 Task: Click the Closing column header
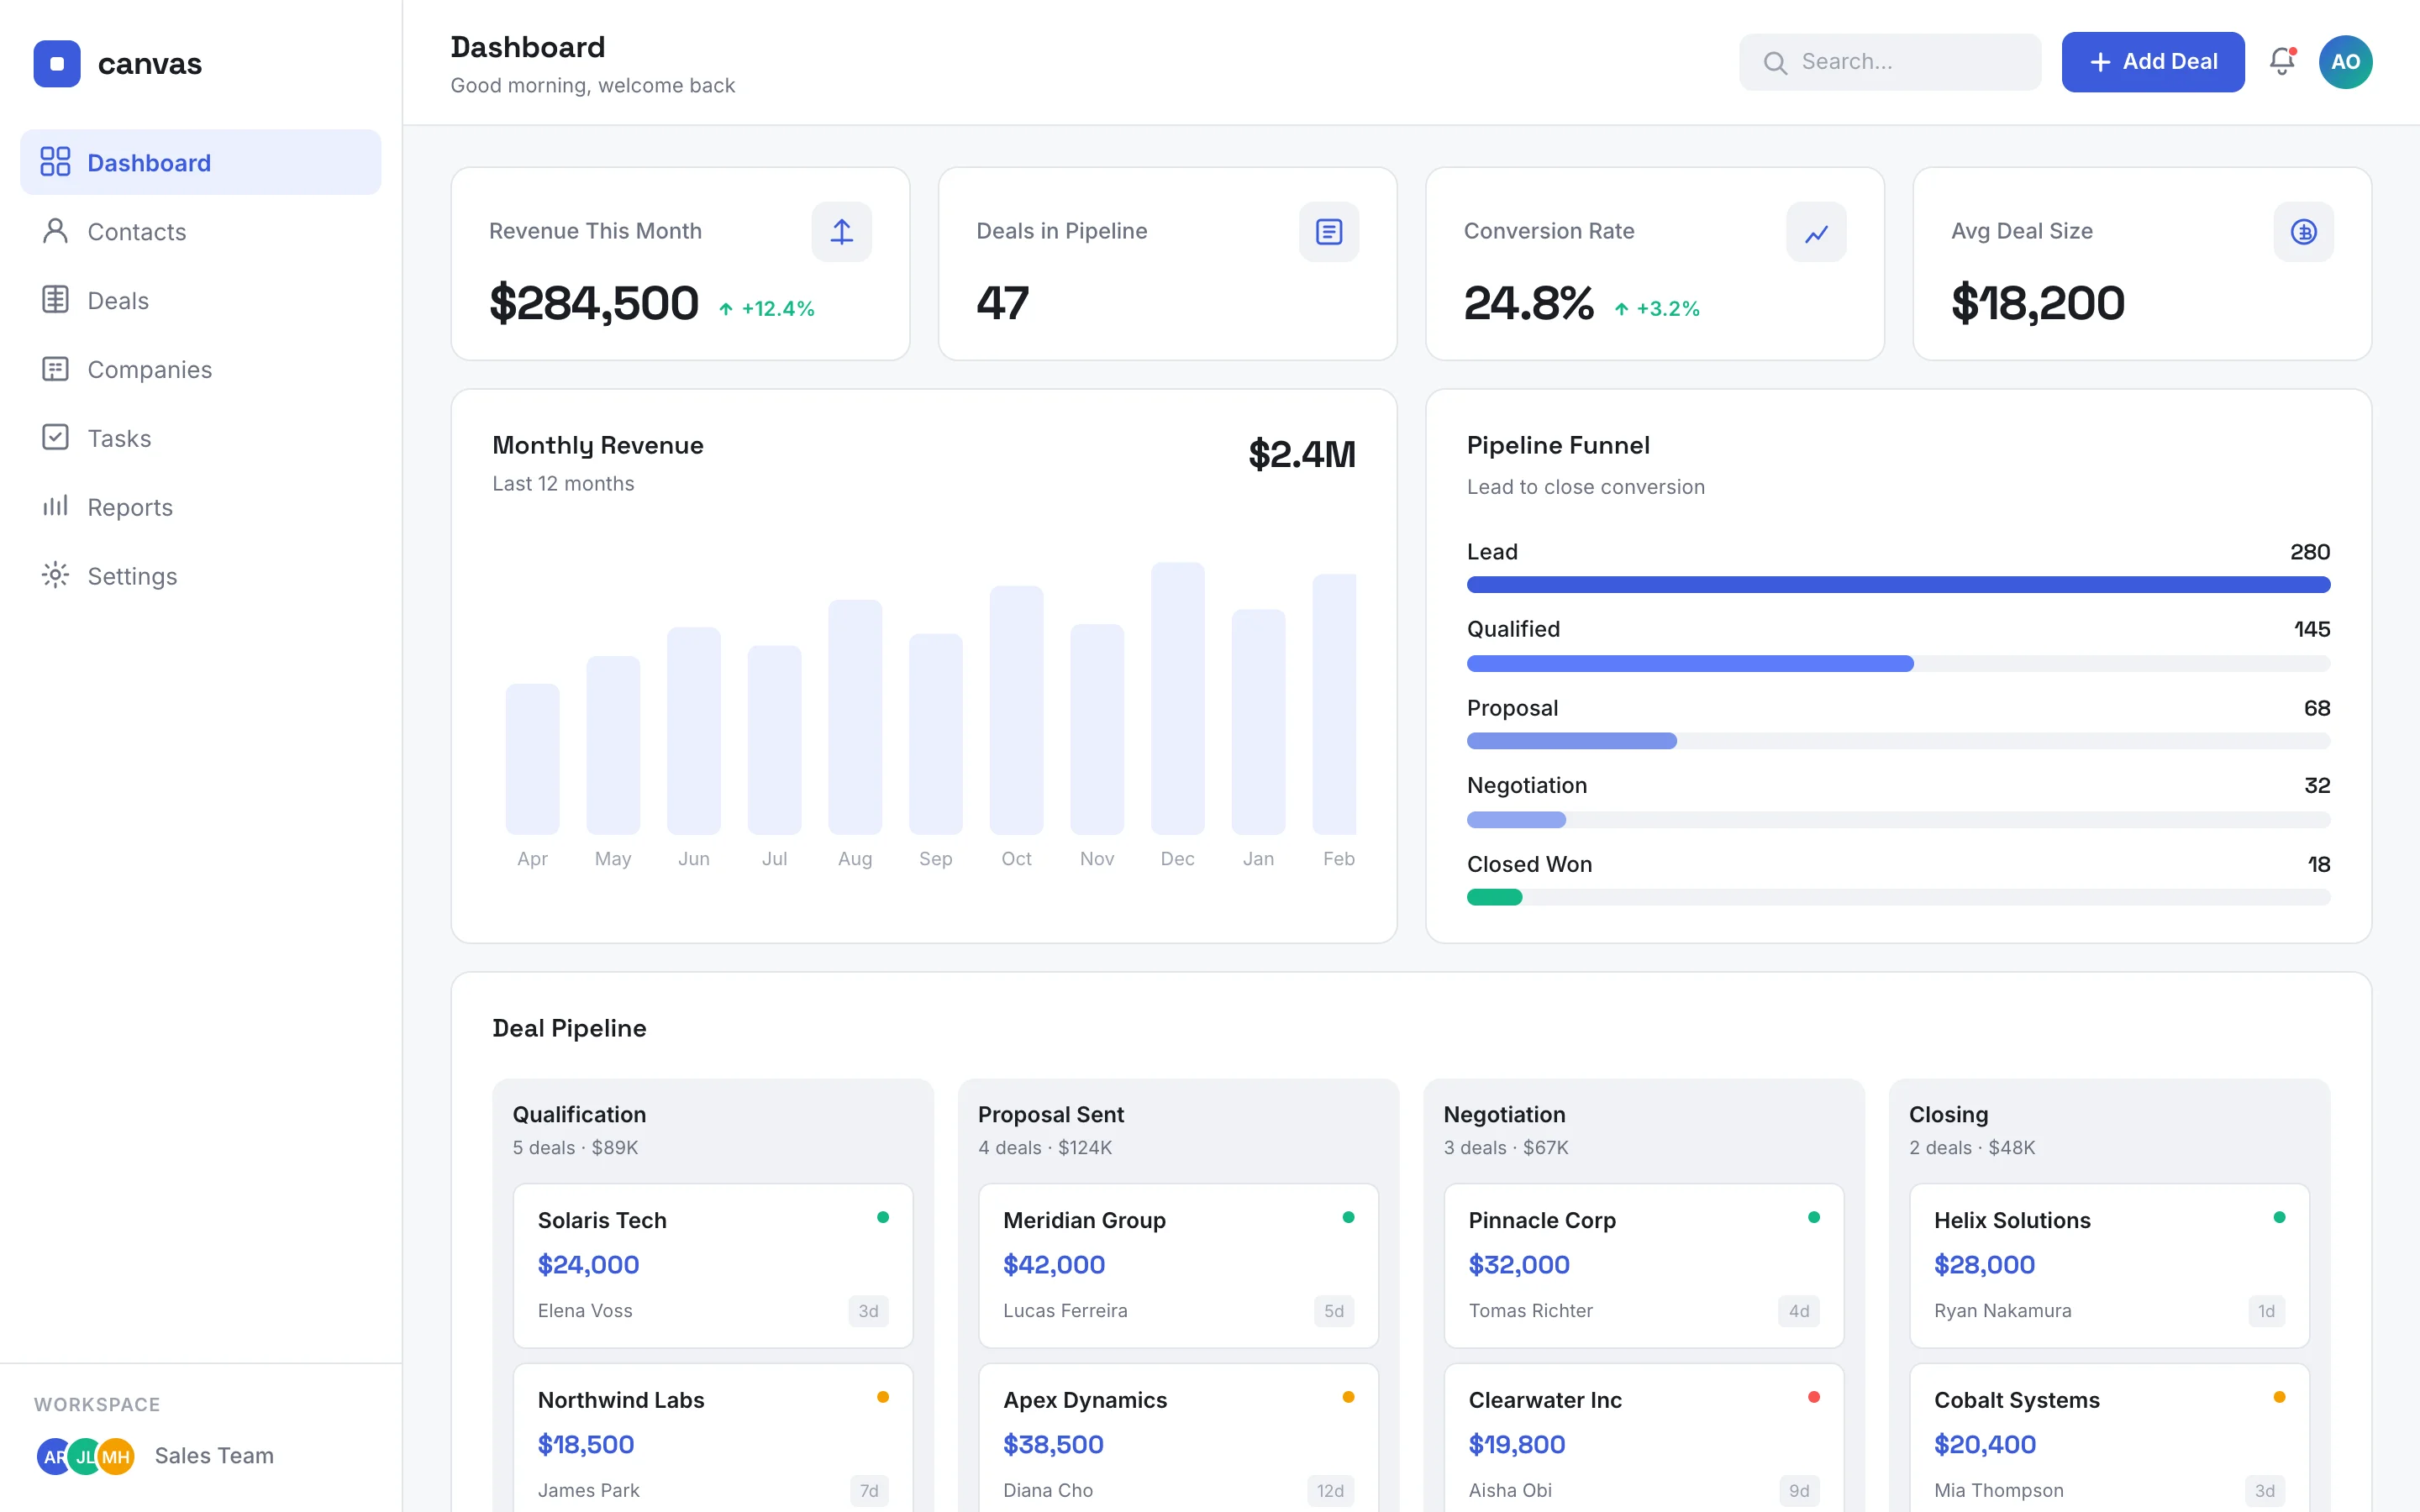coord(1948,1114)
